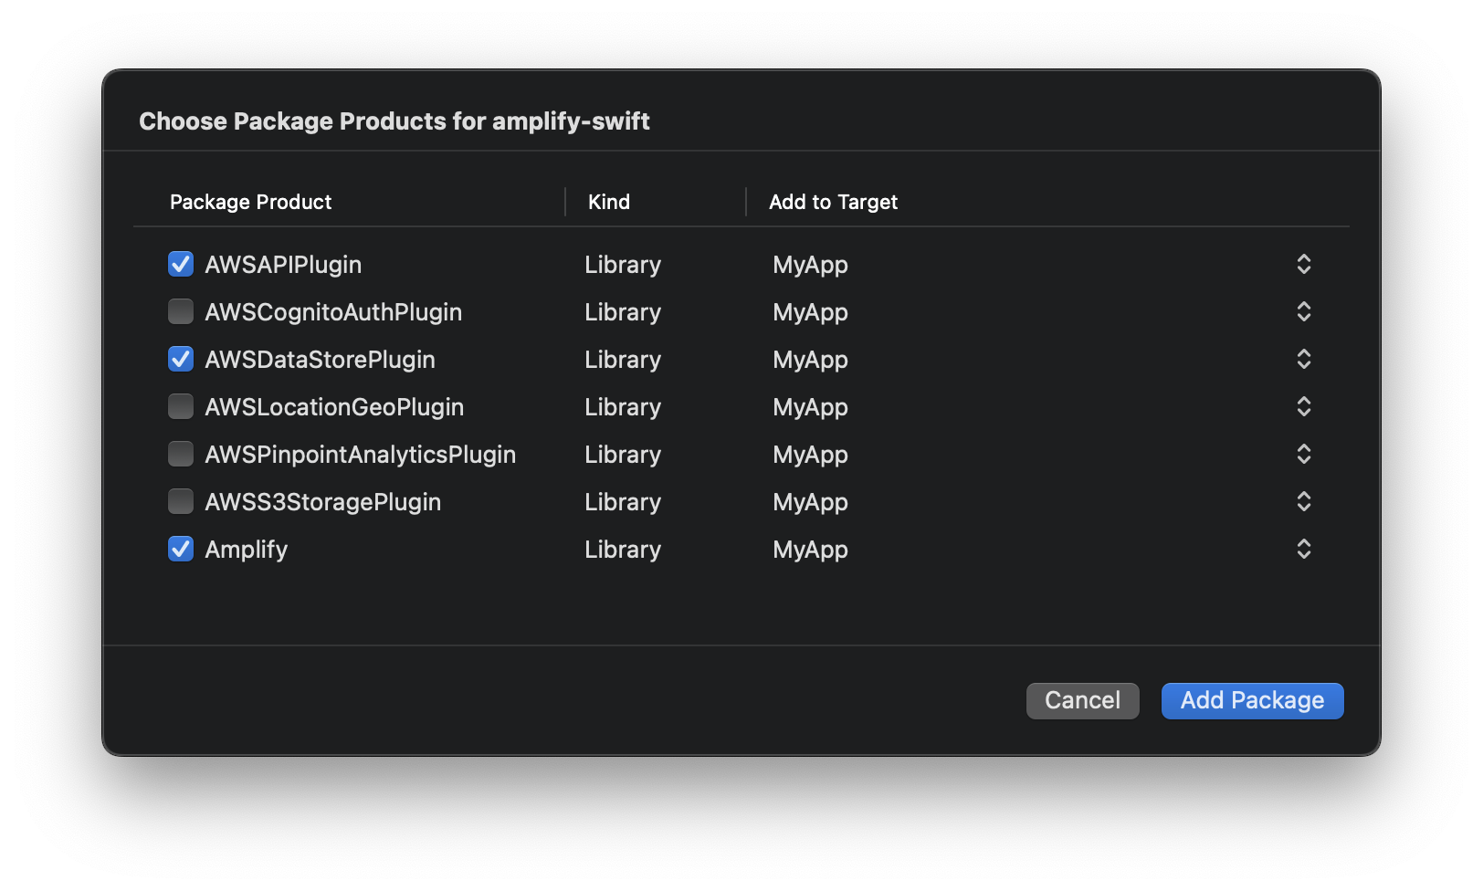Click Library kind cell in Amplify row
Screen dimensions: 1483x891
point(623,550)
